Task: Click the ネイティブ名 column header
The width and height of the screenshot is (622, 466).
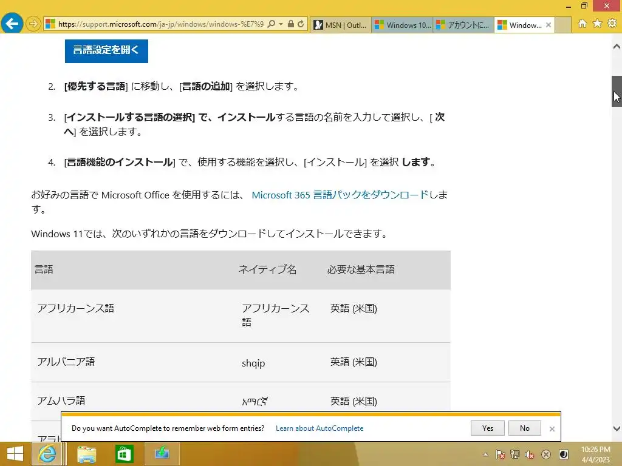Action: pyautogui.click(x=267, y=269)
